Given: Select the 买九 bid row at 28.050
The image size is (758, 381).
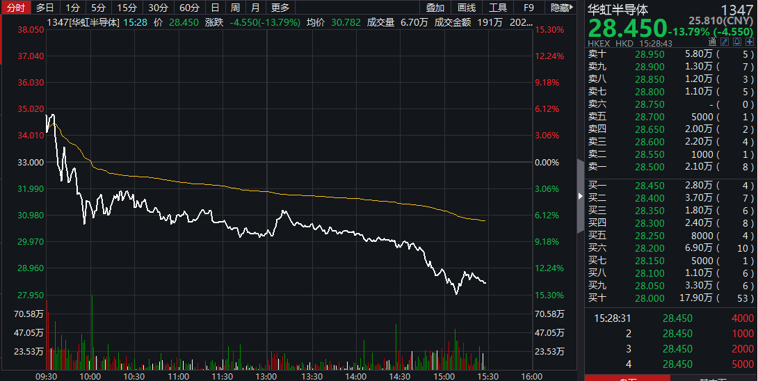Looking at the screenshot, I should [x=671, y=286].
